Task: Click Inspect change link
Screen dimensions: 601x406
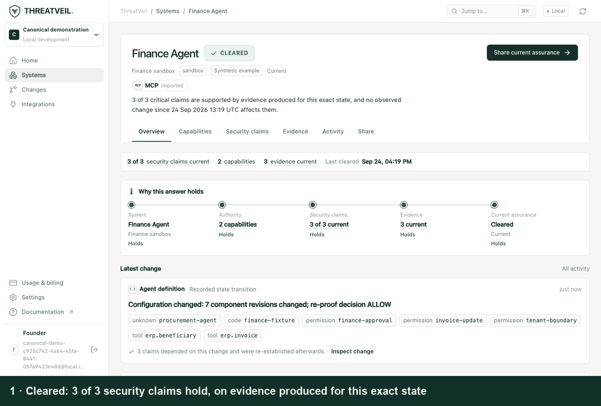Action: 352,351
